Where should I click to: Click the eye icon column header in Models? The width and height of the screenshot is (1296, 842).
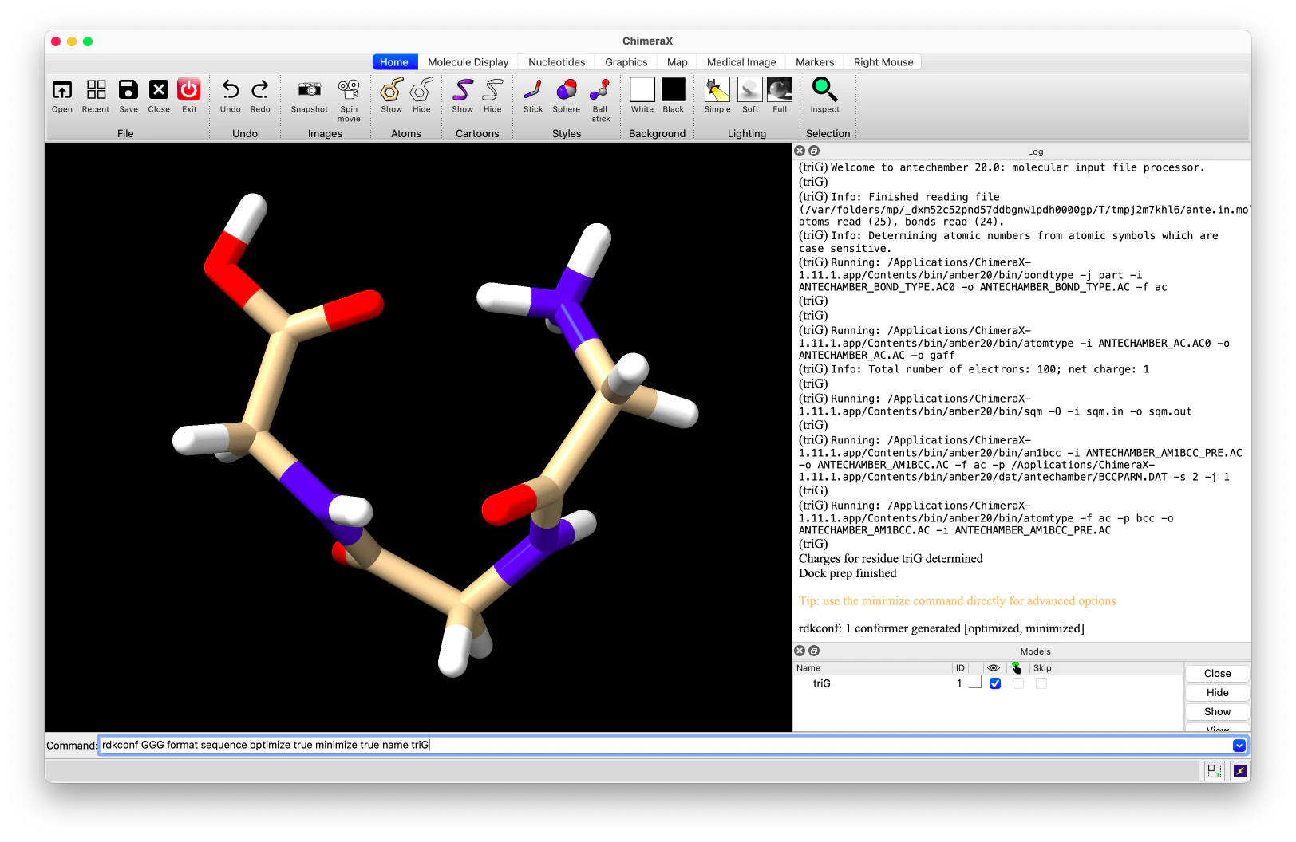(x=994, y=668)
